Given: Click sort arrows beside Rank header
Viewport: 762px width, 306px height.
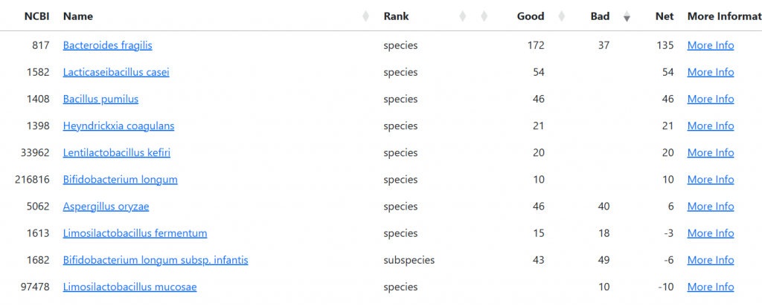Looking at the screenshot, I should (x=463, y=16).
